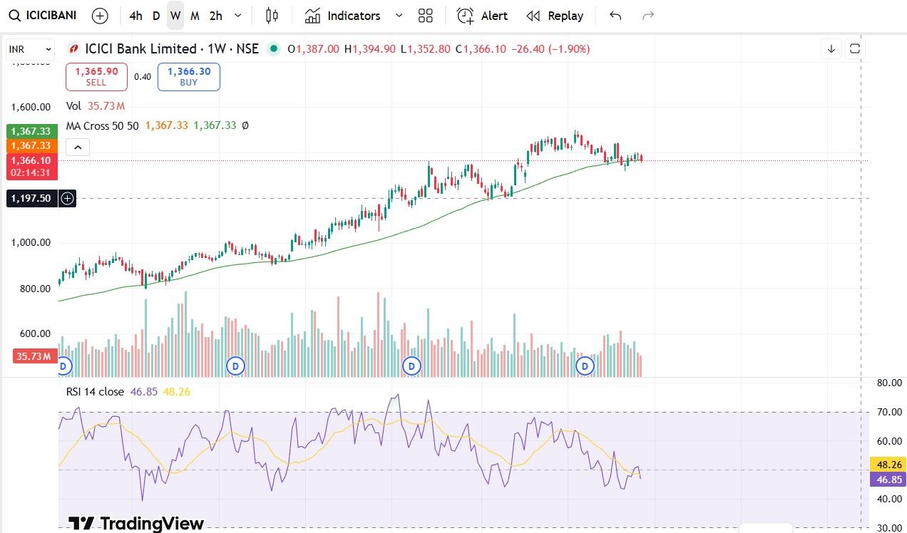Screen dimensions: 907x533
Task: Open the TradingView logo link
Action: tap(135, 524)
